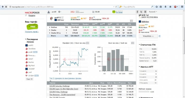Viewport: 185px width, 98px height.
Task: Click the green FREE tariff button
Action: click(x=32, y=27)
